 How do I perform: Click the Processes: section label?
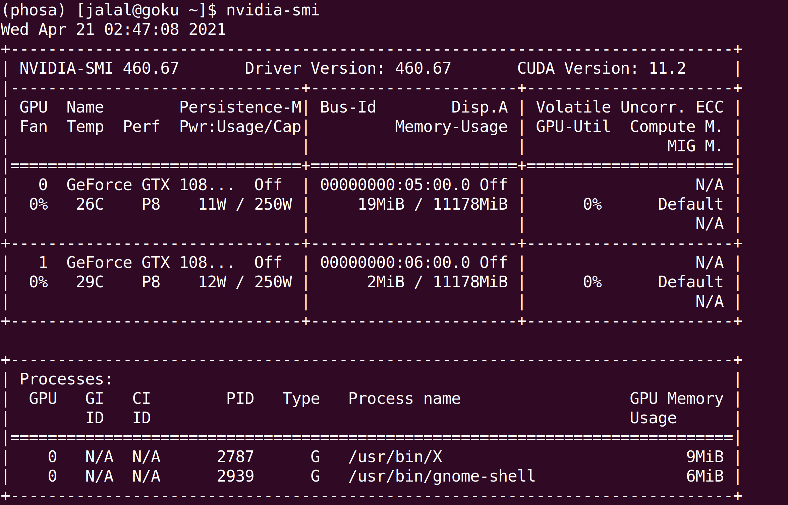66,379
